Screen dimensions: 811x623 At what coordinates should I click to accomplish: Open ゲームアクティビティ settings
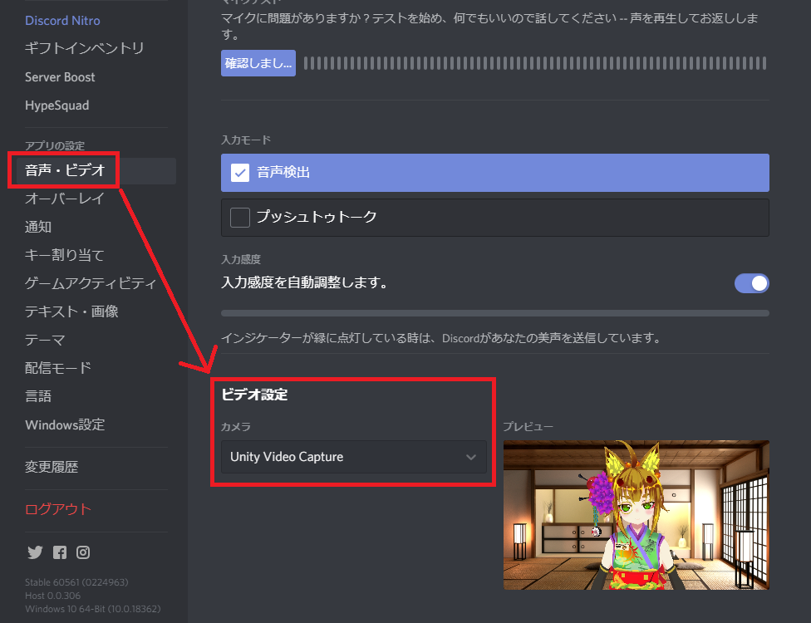(x=90, y=283)
